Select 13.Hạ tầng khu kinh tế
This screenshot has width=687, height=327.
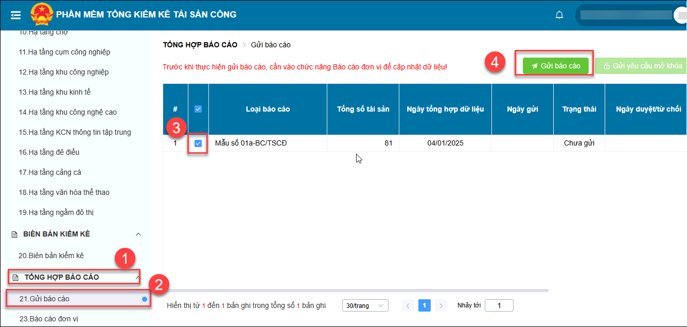[55, 92]
